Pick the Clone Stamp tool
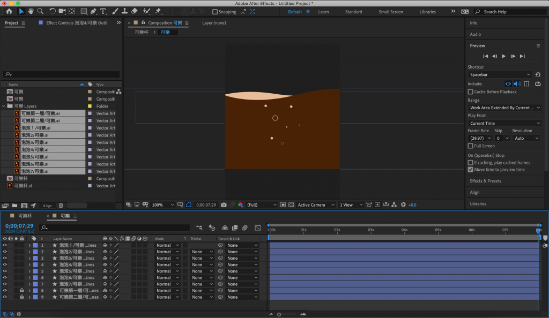The width and height of the screenshot is (549, 318). [124, 11]
